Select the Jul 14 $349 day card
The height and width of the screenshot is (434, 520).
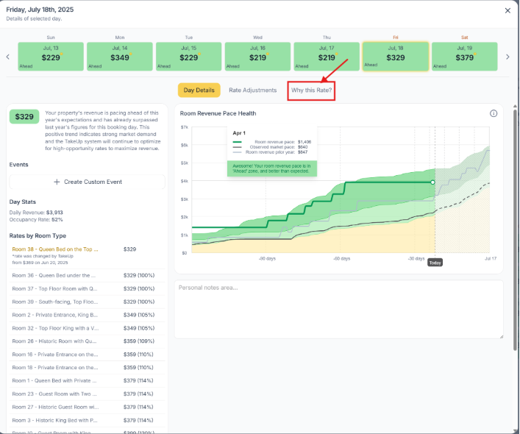[x=120, y=57]
